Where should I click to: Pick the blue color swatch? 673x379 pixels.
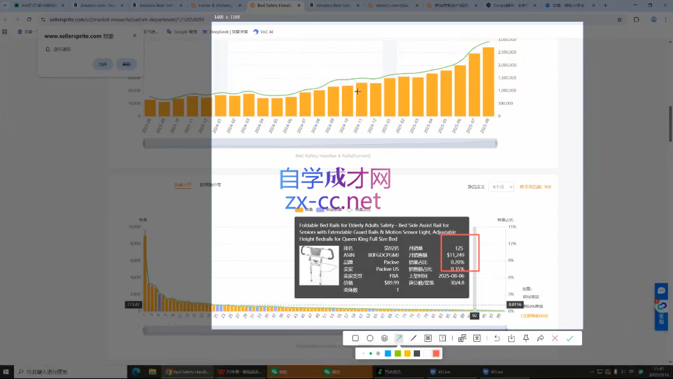pos(388,353)
